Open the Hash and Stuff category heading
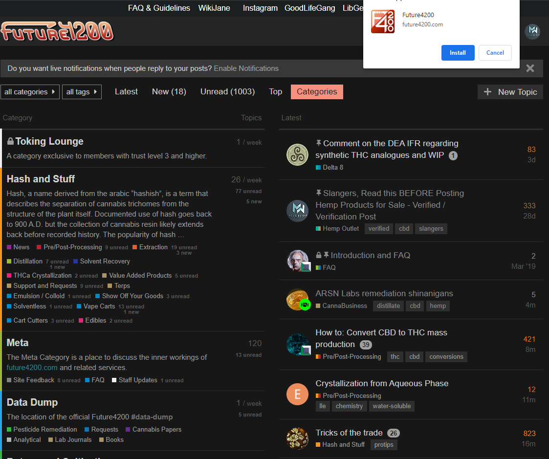Screen dimensions: 549x459 coord(41,179)
